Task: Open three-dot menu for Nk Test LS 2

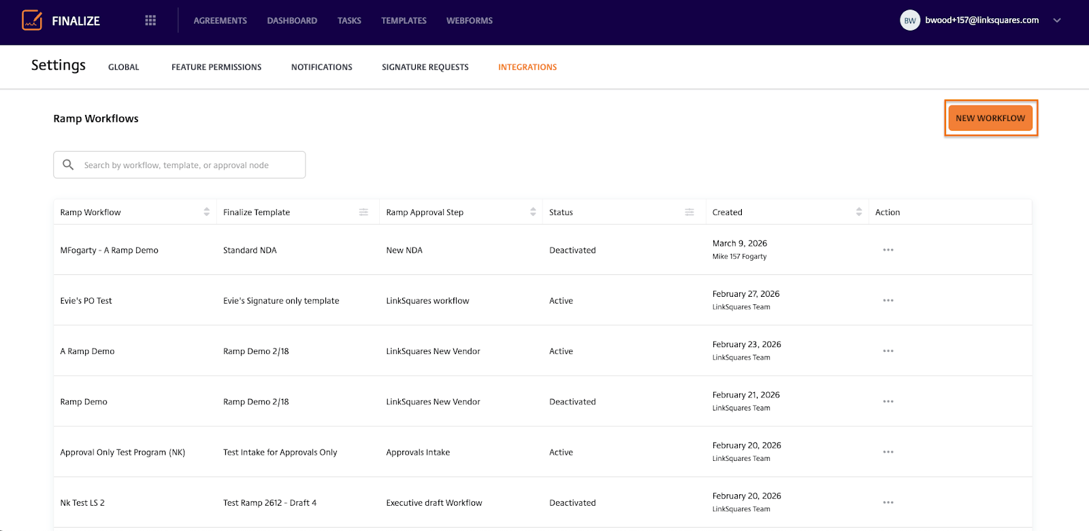Action: pos(888,502)
